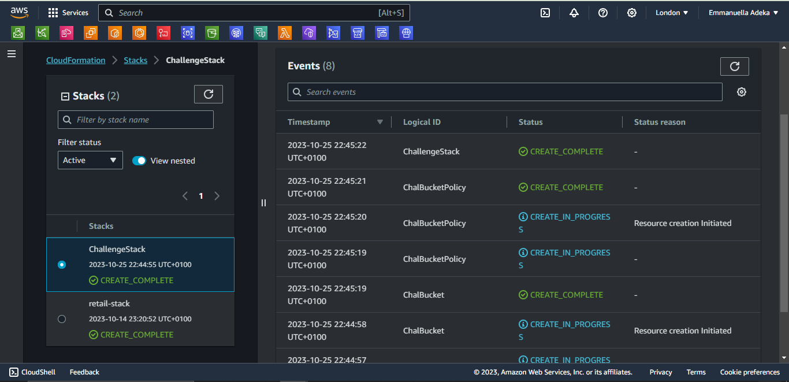Open the Active filter status dropdown
This screenshot has width=789, height=382.
[90, 160]
